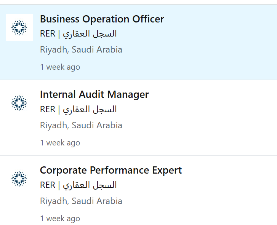Click RER logo beside Corporate Performance Expert
277x225 pixels.
click(x=19, y=179)
